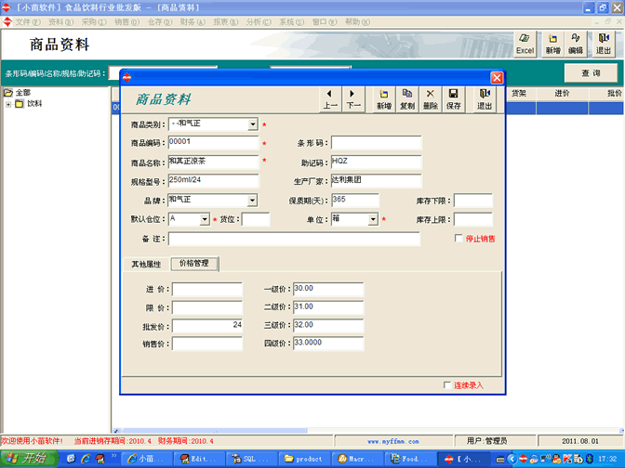This screenshot has width=625, height=468.
Task: Open the 销售 menu
Action: [x=126, y=22]
